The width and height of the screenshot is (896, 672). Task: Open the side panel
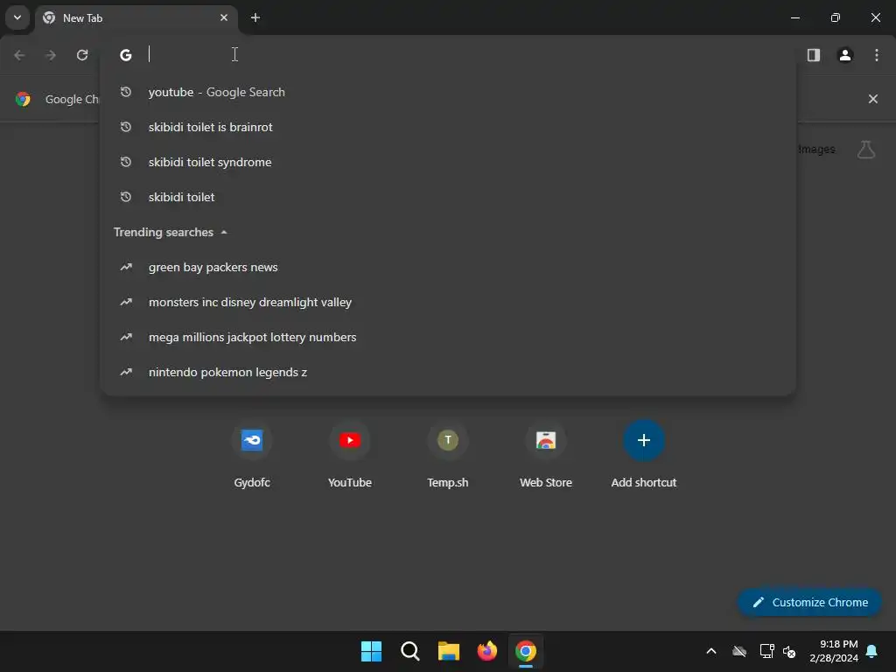[814, 55]
